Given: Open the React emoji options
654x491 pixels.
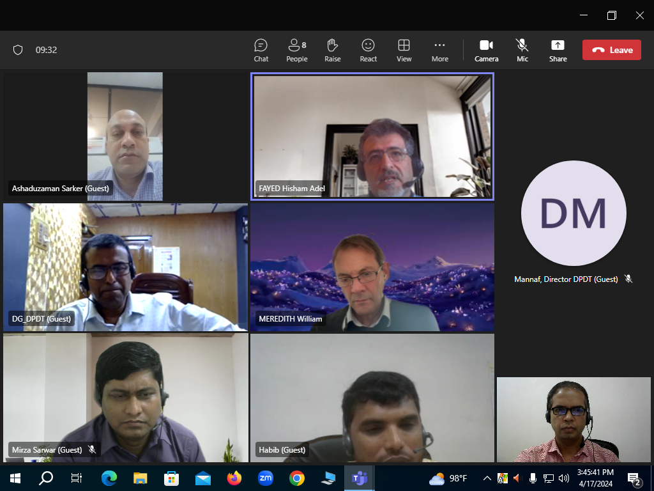Looking at the screenshot, I should (x=368, y=50).
